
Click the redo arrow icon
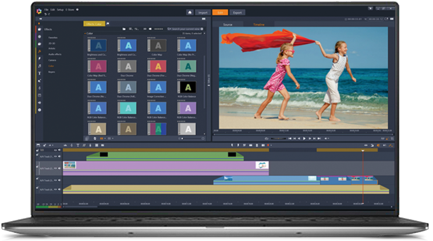49,14
